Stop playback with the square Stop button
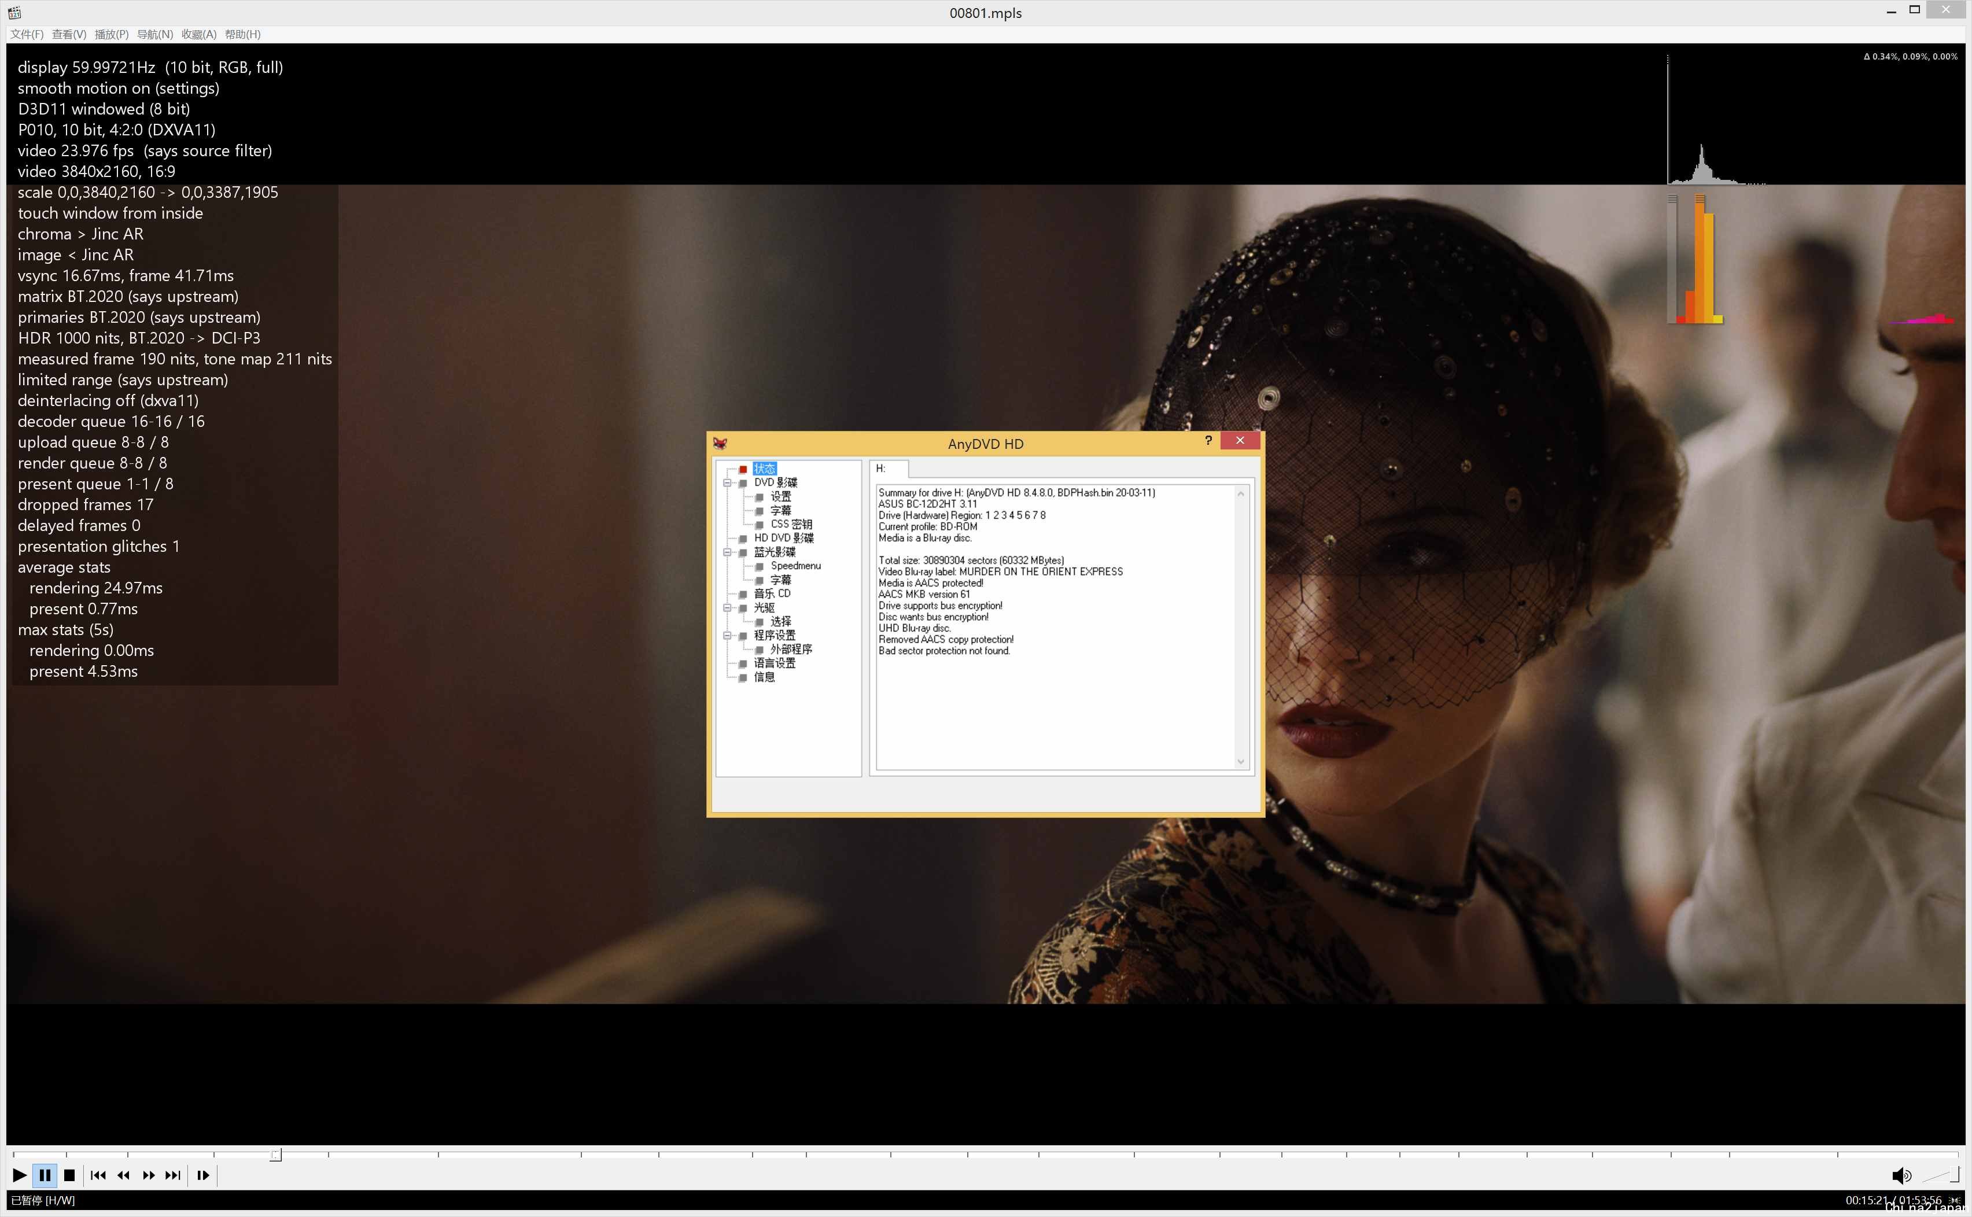 coord(69,1175)
